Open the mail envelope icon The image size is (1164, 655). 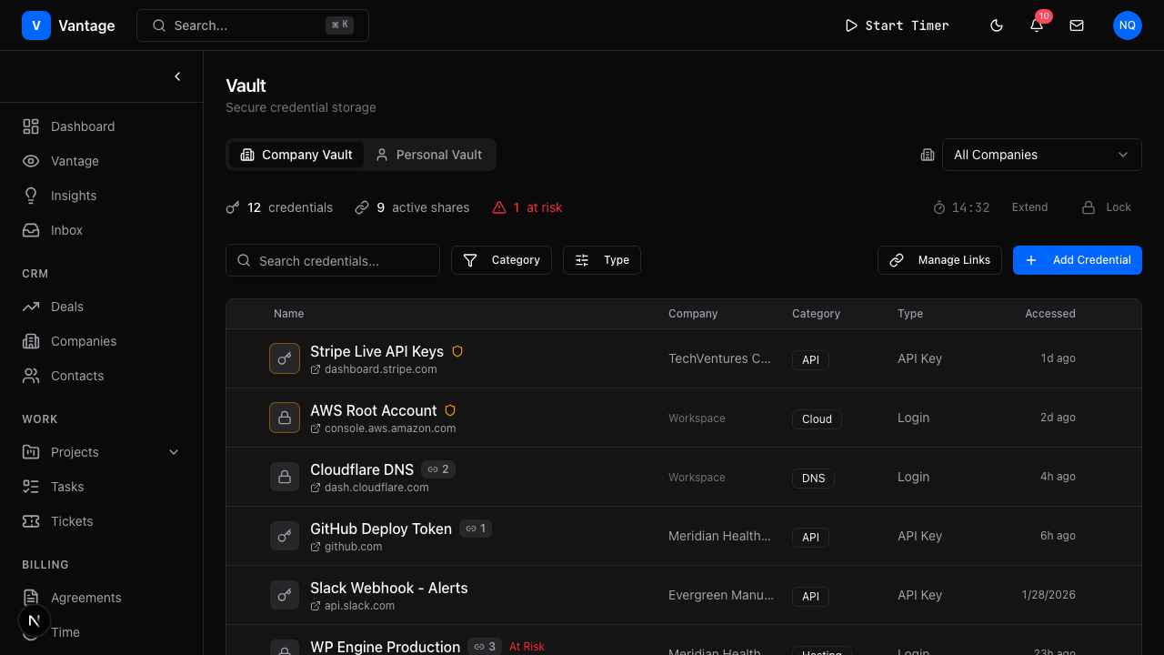tap(1077, 25)
